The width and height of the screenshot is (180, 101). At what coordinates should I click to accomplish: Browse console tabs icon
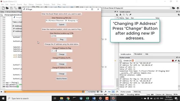pos(120,61)
